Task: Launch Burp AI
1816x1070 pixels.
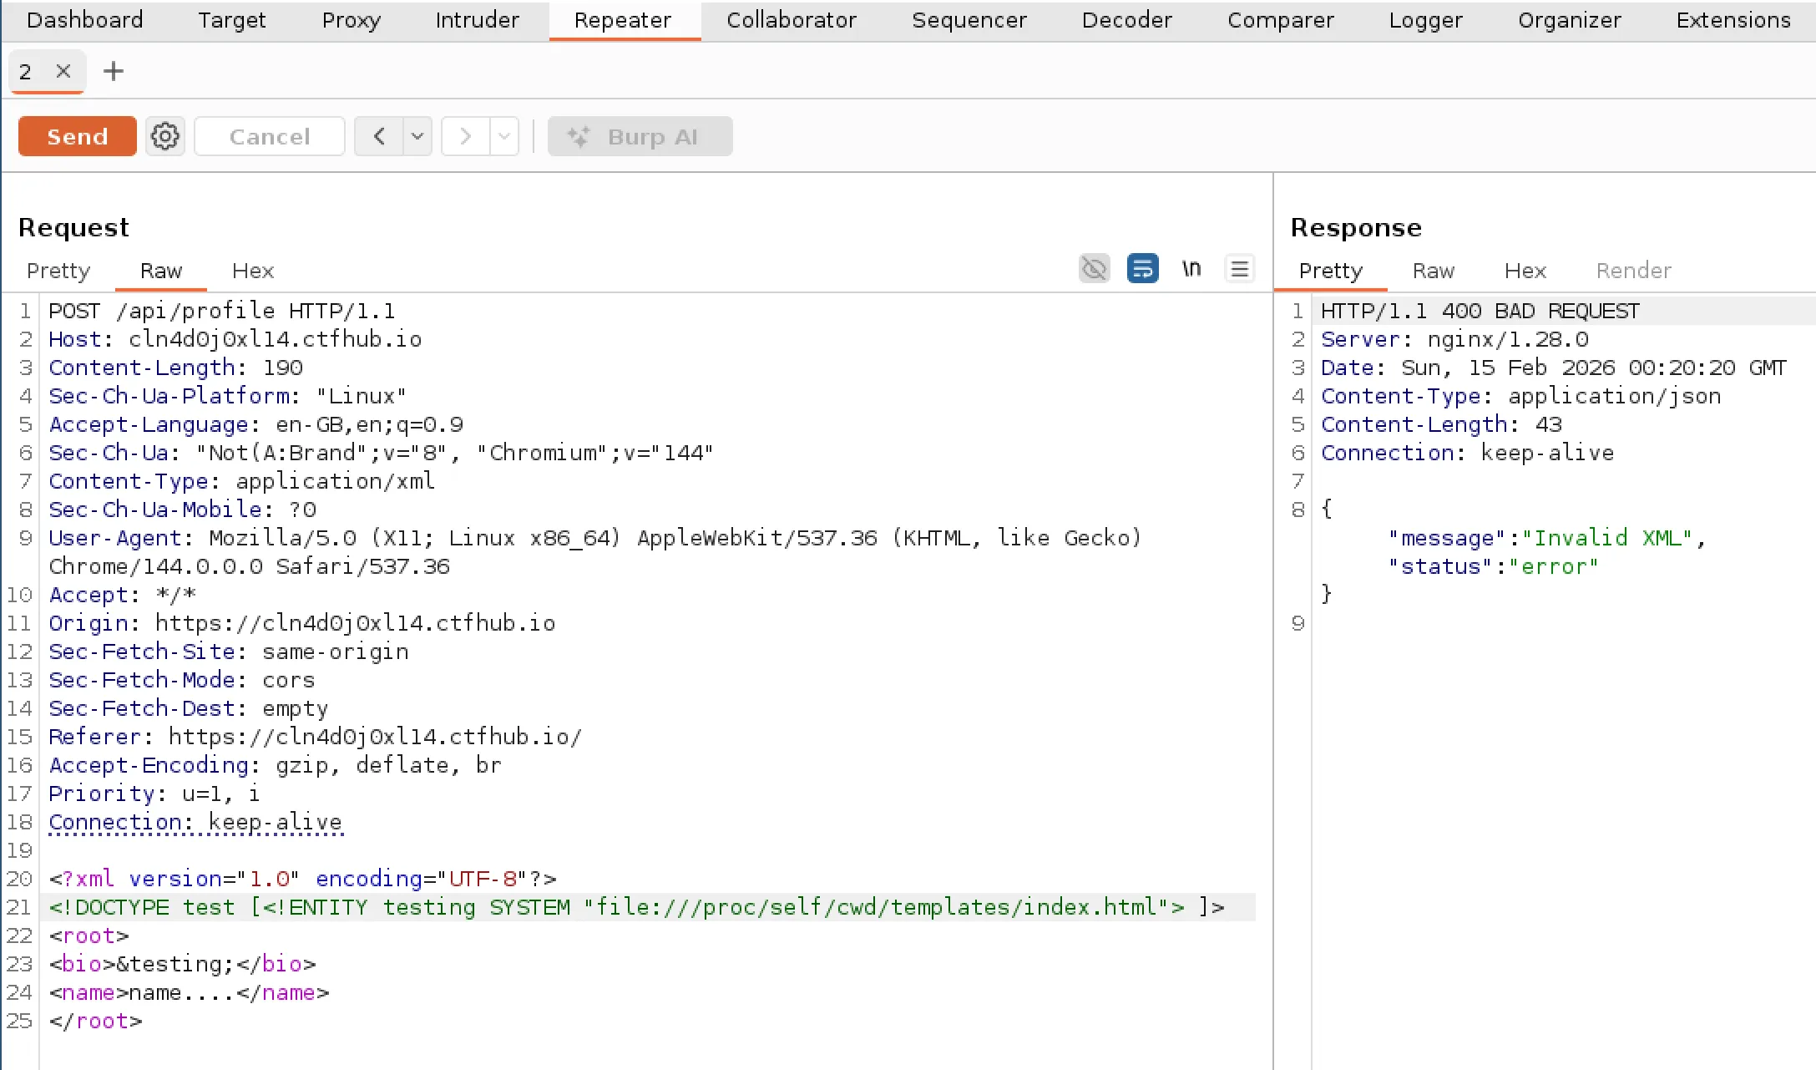Action: click(640, 136)
